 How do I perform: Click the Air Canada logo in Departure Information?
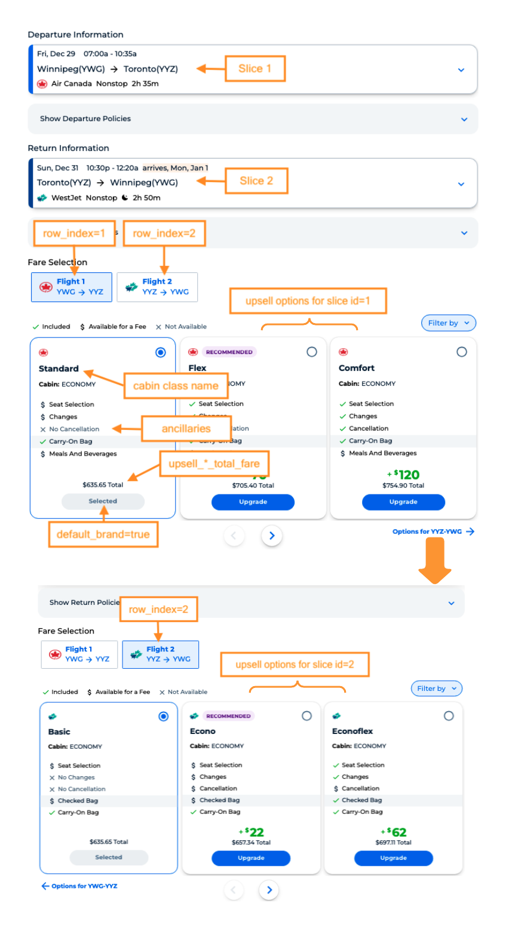[x=41, y=84]
